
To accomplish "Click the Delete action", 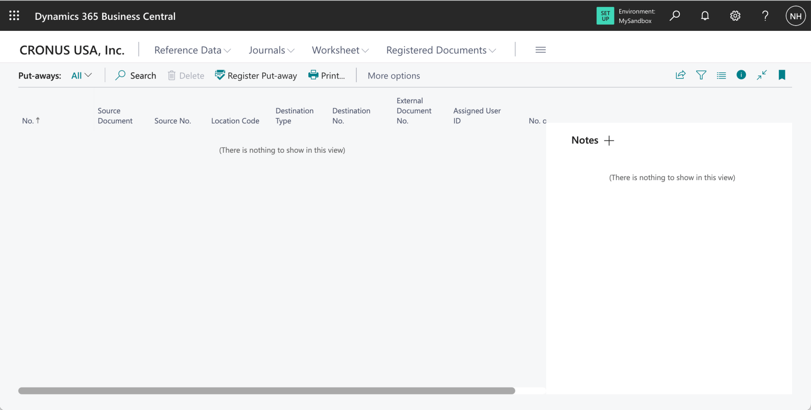I will [186, 75].
